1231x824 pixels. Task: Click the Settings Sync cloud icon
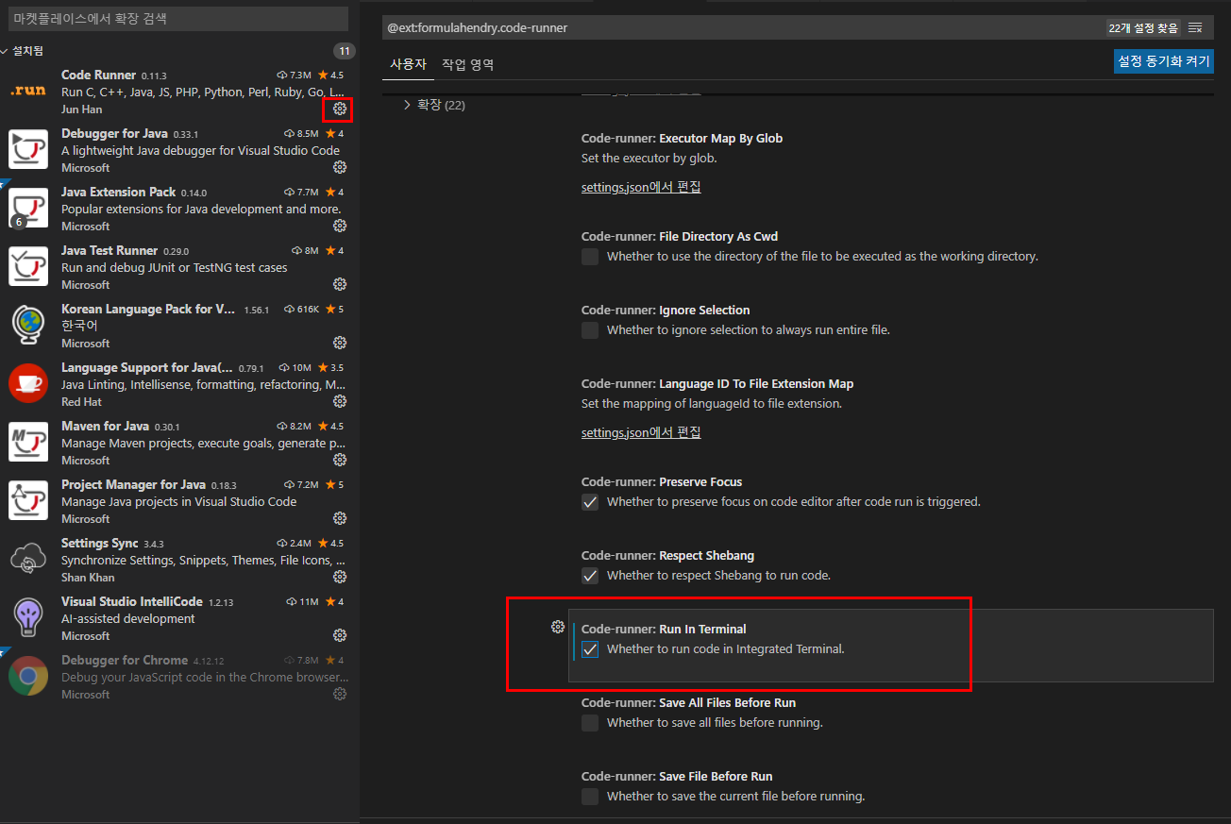click(28, 559)
